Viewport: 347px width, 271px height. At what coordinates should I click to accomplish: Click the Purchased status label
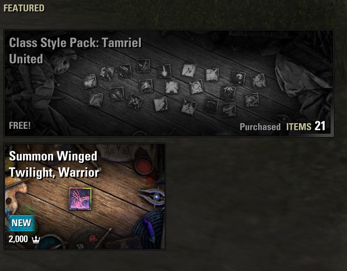(260, 127)
